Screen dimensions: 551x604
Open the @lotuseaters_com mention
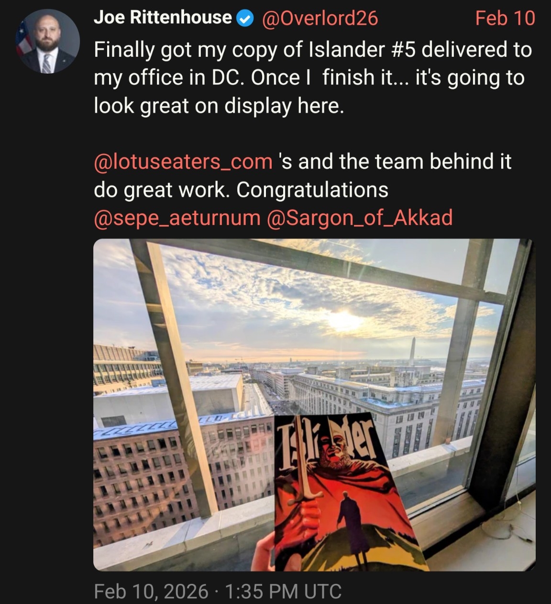[183, 162]
